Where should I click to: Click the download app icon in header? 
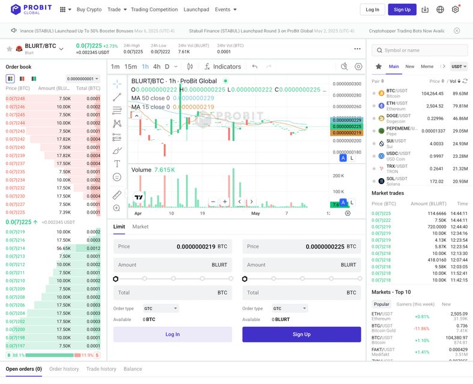point(425,10)
